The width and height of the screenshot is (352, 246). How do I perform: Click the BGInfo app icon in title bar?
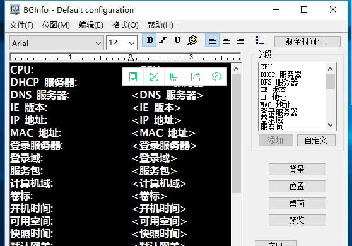click(15, 9)
